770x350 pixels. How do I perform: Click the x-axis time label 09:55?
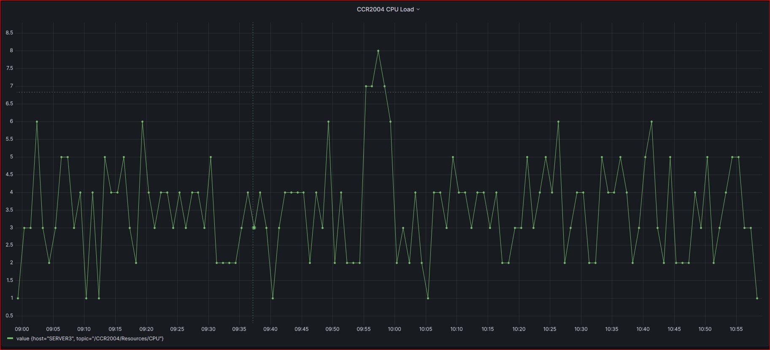click(x=364, y=329)
